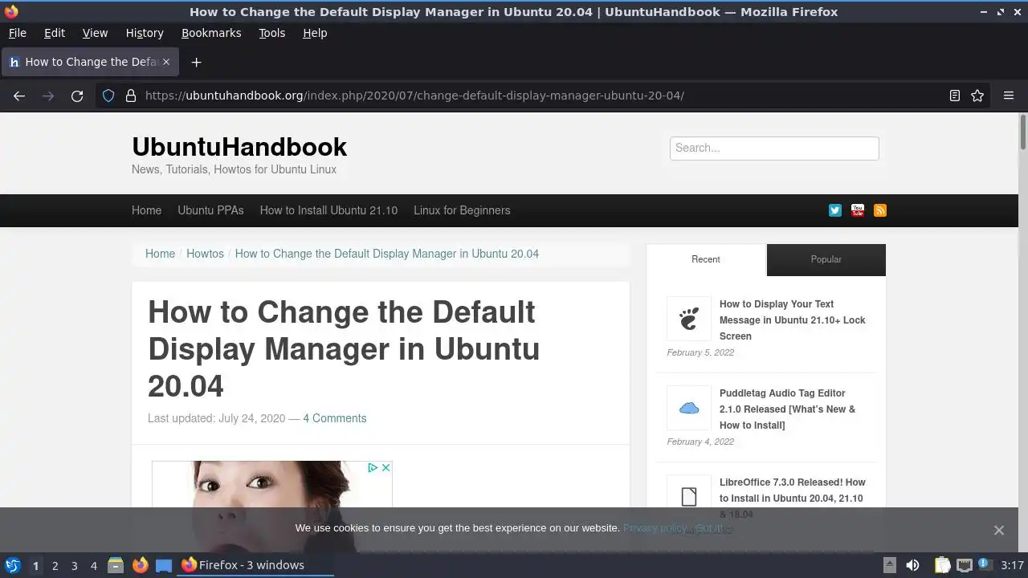Switch to virtual desktop 4
This screenshot has height=578, width=1028.
(x=93, y=566)
